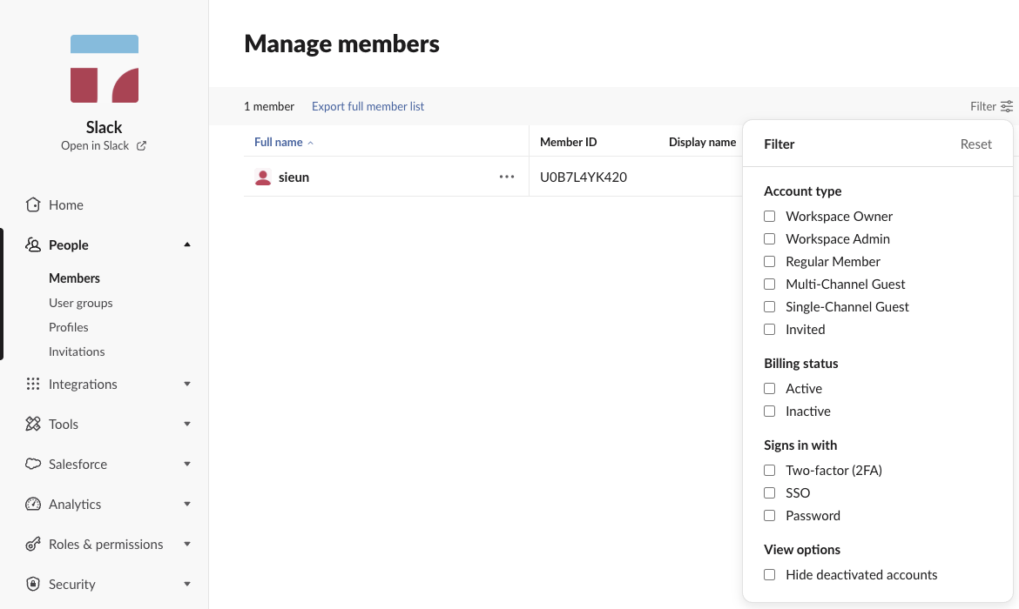Screen dimensions: 1019x609
Task: Click the Salesforce cloud icon
Action: tap(32, 464)
